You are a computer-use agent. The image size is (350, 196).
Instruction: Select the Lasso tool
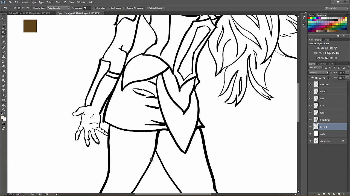point(4,27)
